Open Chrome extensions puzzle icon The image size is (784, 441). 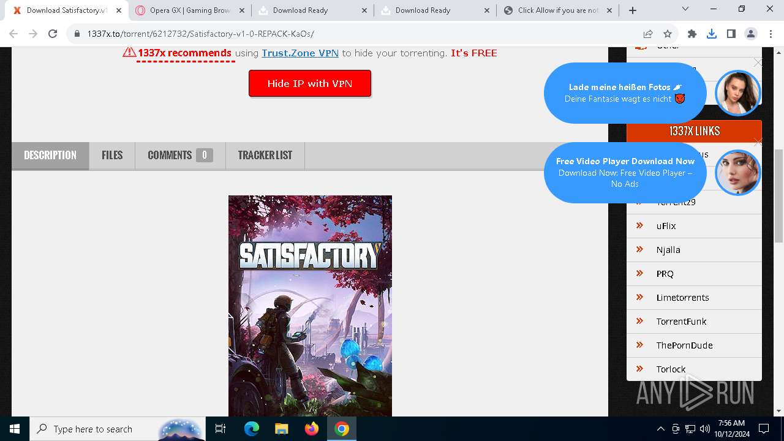pyautogui.click(x=692, y=34)
